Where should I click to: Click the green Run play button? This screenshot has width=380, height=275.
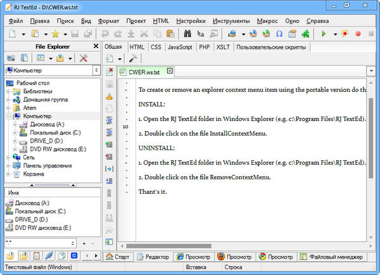pos(325,34)
